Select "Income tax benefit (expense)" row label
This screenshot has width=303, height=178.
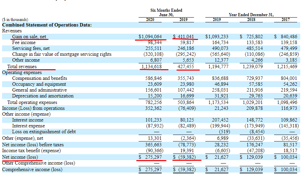pyautogui.click(x=31, y=150)
